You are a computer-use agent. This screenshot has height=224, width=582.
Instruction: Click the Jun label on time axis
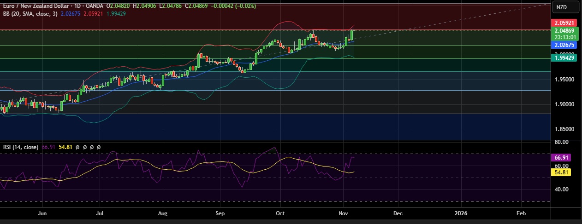42,213
